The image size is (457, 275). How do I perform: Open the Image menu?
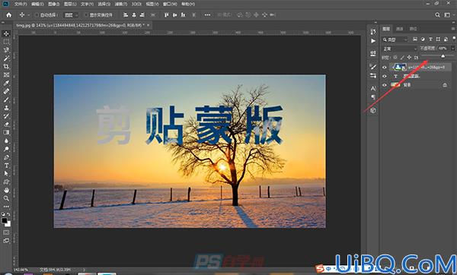click(53, 4)
